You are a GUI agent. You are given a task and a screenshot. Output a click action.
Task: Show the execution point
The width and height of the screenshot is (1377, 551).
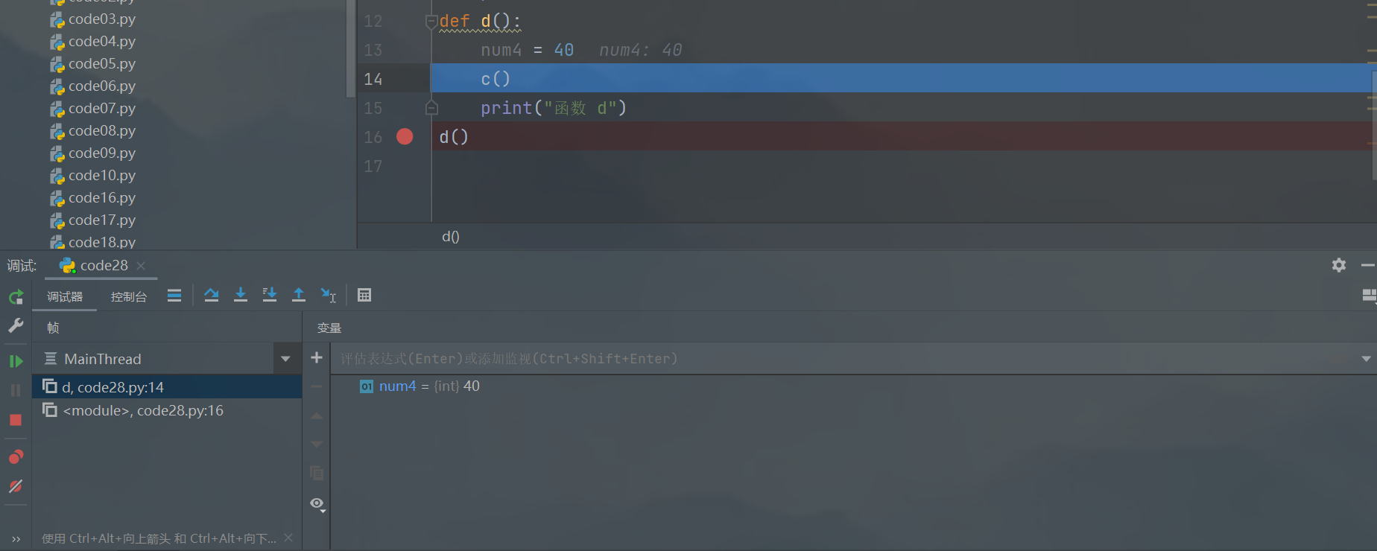[174, 296]
